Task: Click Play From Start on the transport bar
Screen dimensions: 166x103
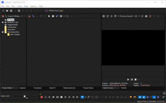Action: click(49, 97)
